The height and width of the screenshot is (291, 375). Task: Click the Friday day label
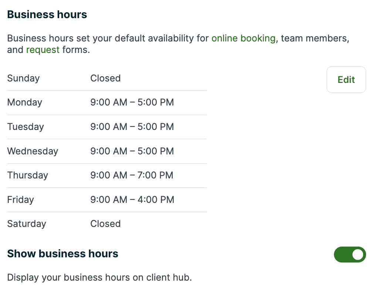pyautogui.click(x=20, y=200)
